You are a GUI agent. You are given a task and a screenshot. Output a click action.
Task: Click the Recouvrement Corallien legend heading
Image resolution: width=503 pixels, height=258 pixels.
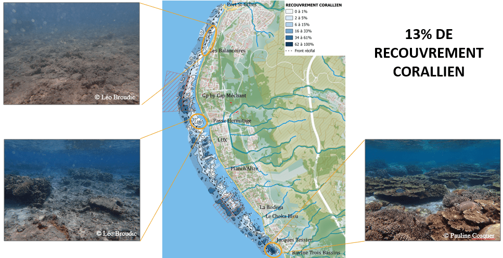(x=314, y=4)
